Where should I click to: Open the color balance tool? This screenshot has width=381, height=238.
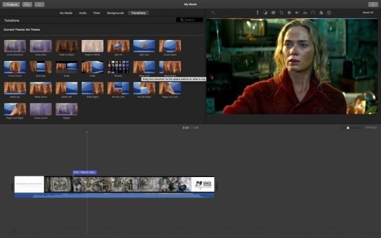pyautogui.click(x=265, y=13)
